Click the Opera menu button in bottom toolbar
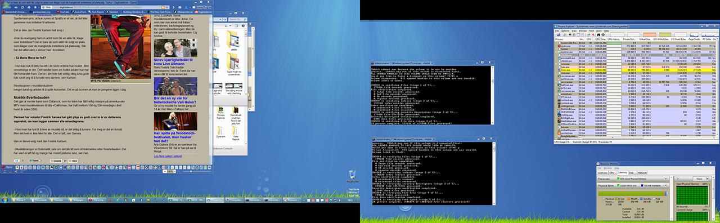Viewport: 720px width, 223px height. (x=7, y=167)
